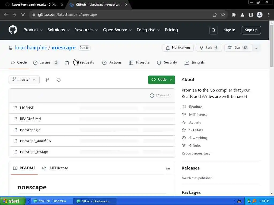Expand the Enterprise menu
The height and width of the screenshot is (205, 274).
(148, 30)
